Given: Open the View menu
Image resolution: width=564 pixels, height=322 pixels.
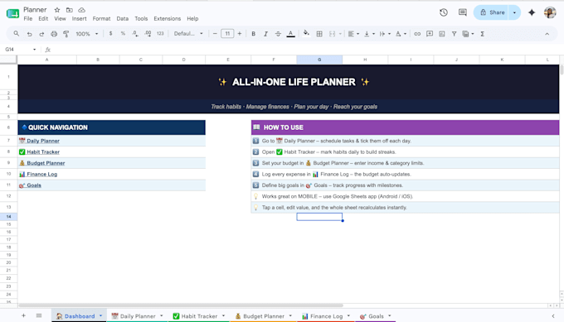Looking at the screenshot, I should (x=60, y=19).
